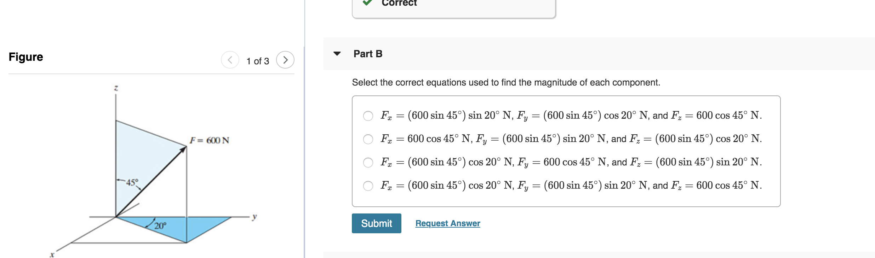Select the option with Fy = 600 cos 45° N
Image resolution: width=875 pixels, height=258 pixels.
[368, 162]
